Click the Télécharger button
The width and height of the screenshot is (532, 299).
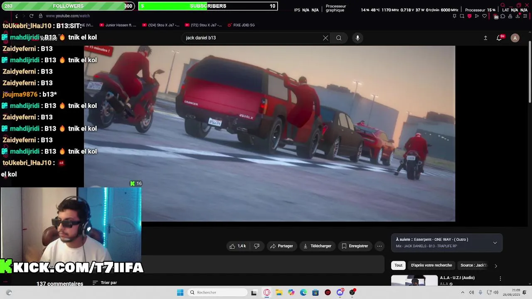(318, 246)
